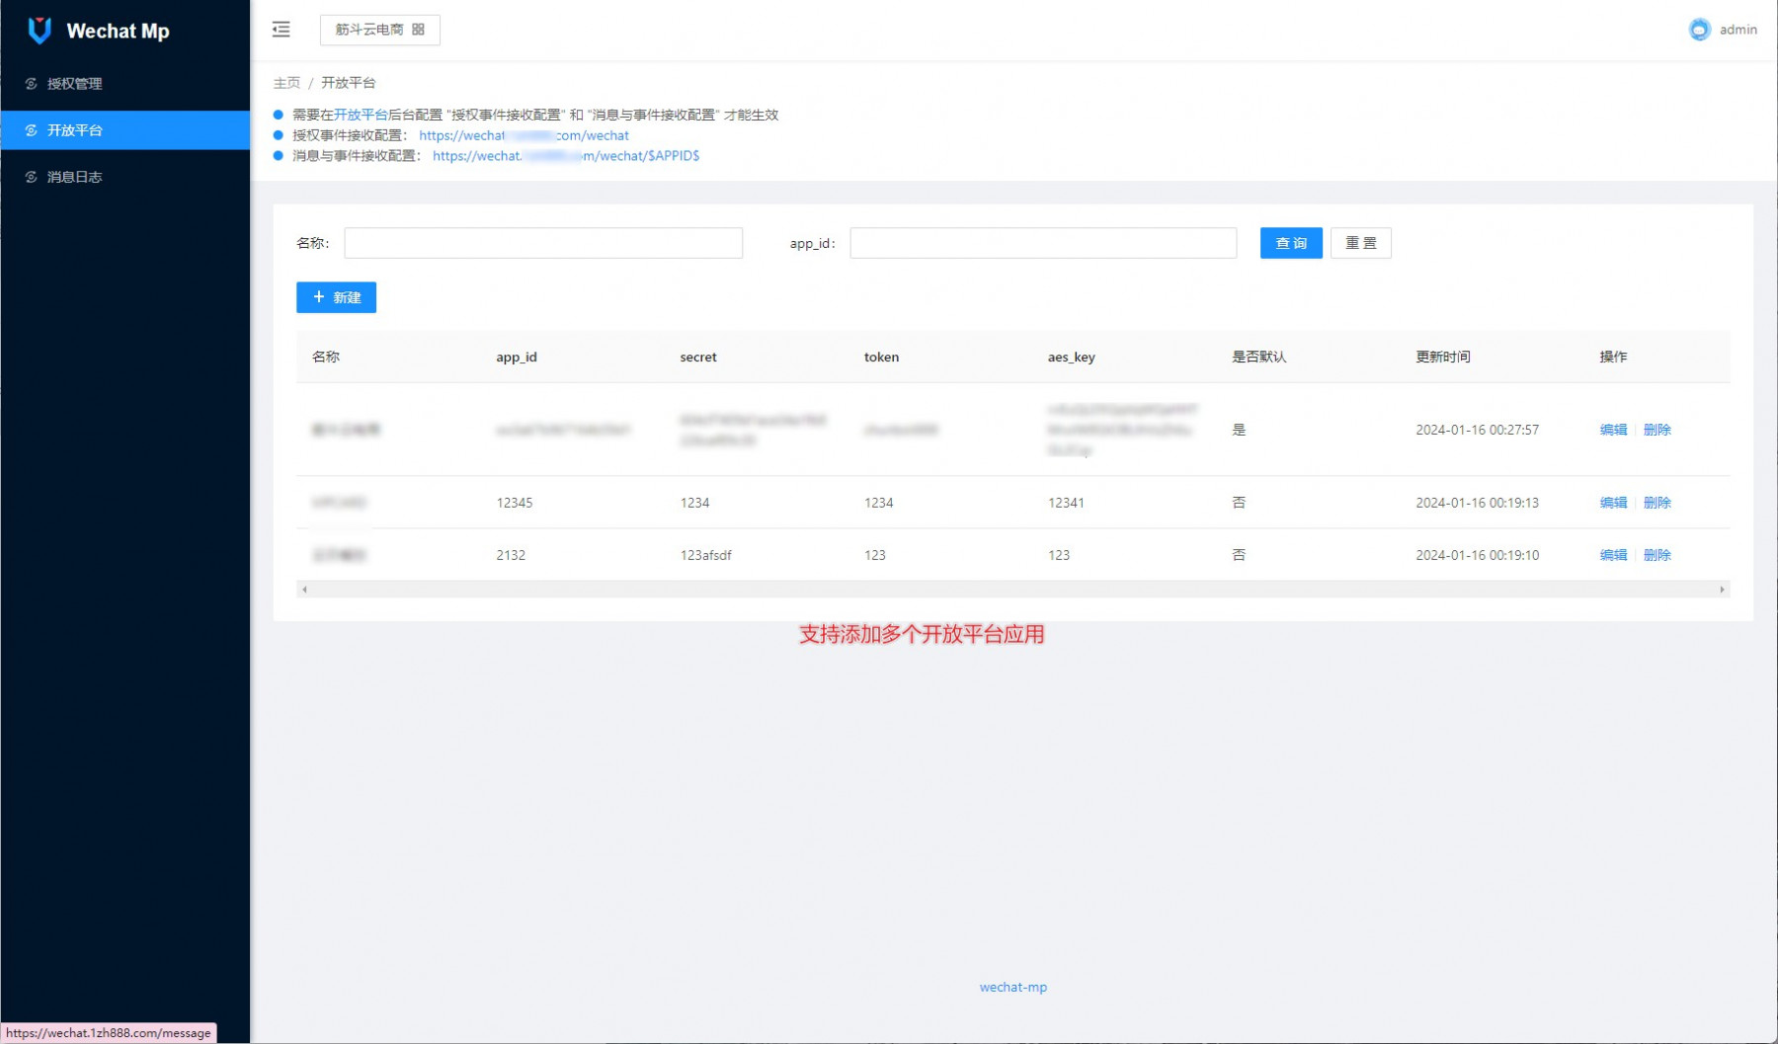Screen dimensions: 1778x1044
Task: Edit the row updated 2024-01-16 00:27:57
Action: tap(1613, 430)
